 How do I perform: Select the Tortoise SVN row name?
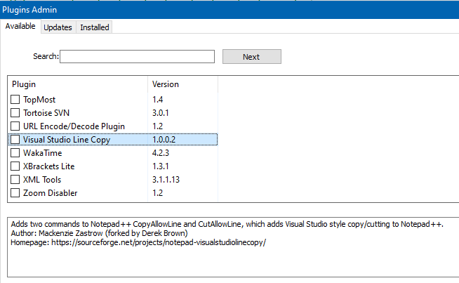[46, 113]
